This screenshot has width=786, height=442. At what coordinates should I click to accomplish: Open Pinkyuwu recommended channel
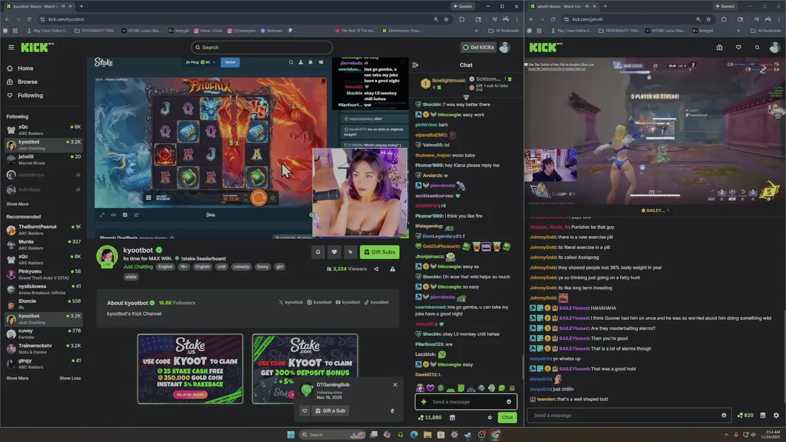pyautogui.click(x=43, y=274)
